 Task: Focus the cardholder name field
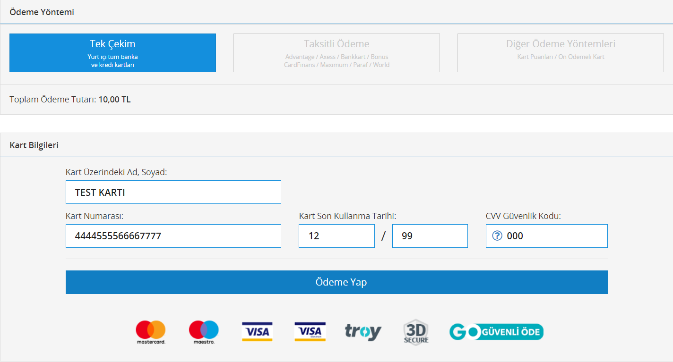coord(173,192)
